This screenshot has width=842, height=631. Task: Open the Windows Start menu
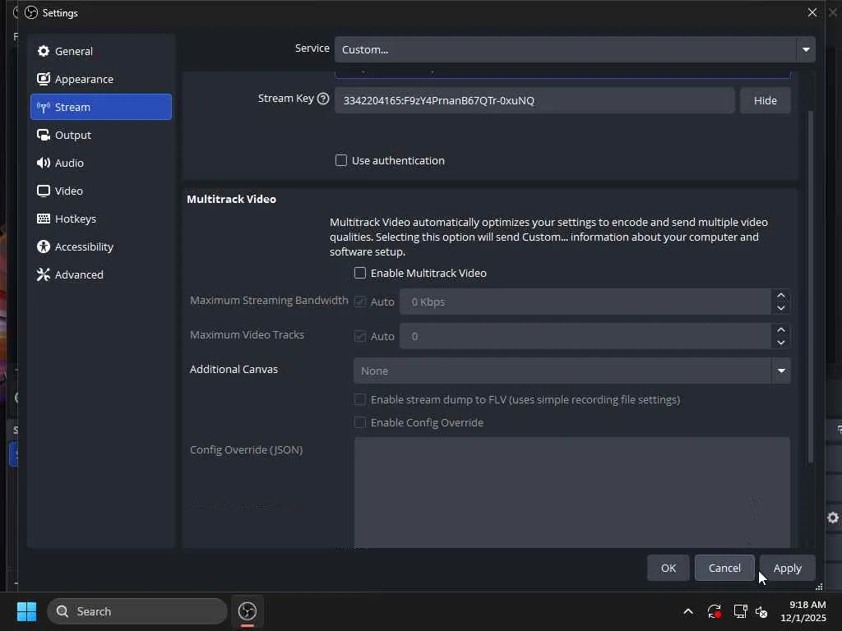pos(26,611)
